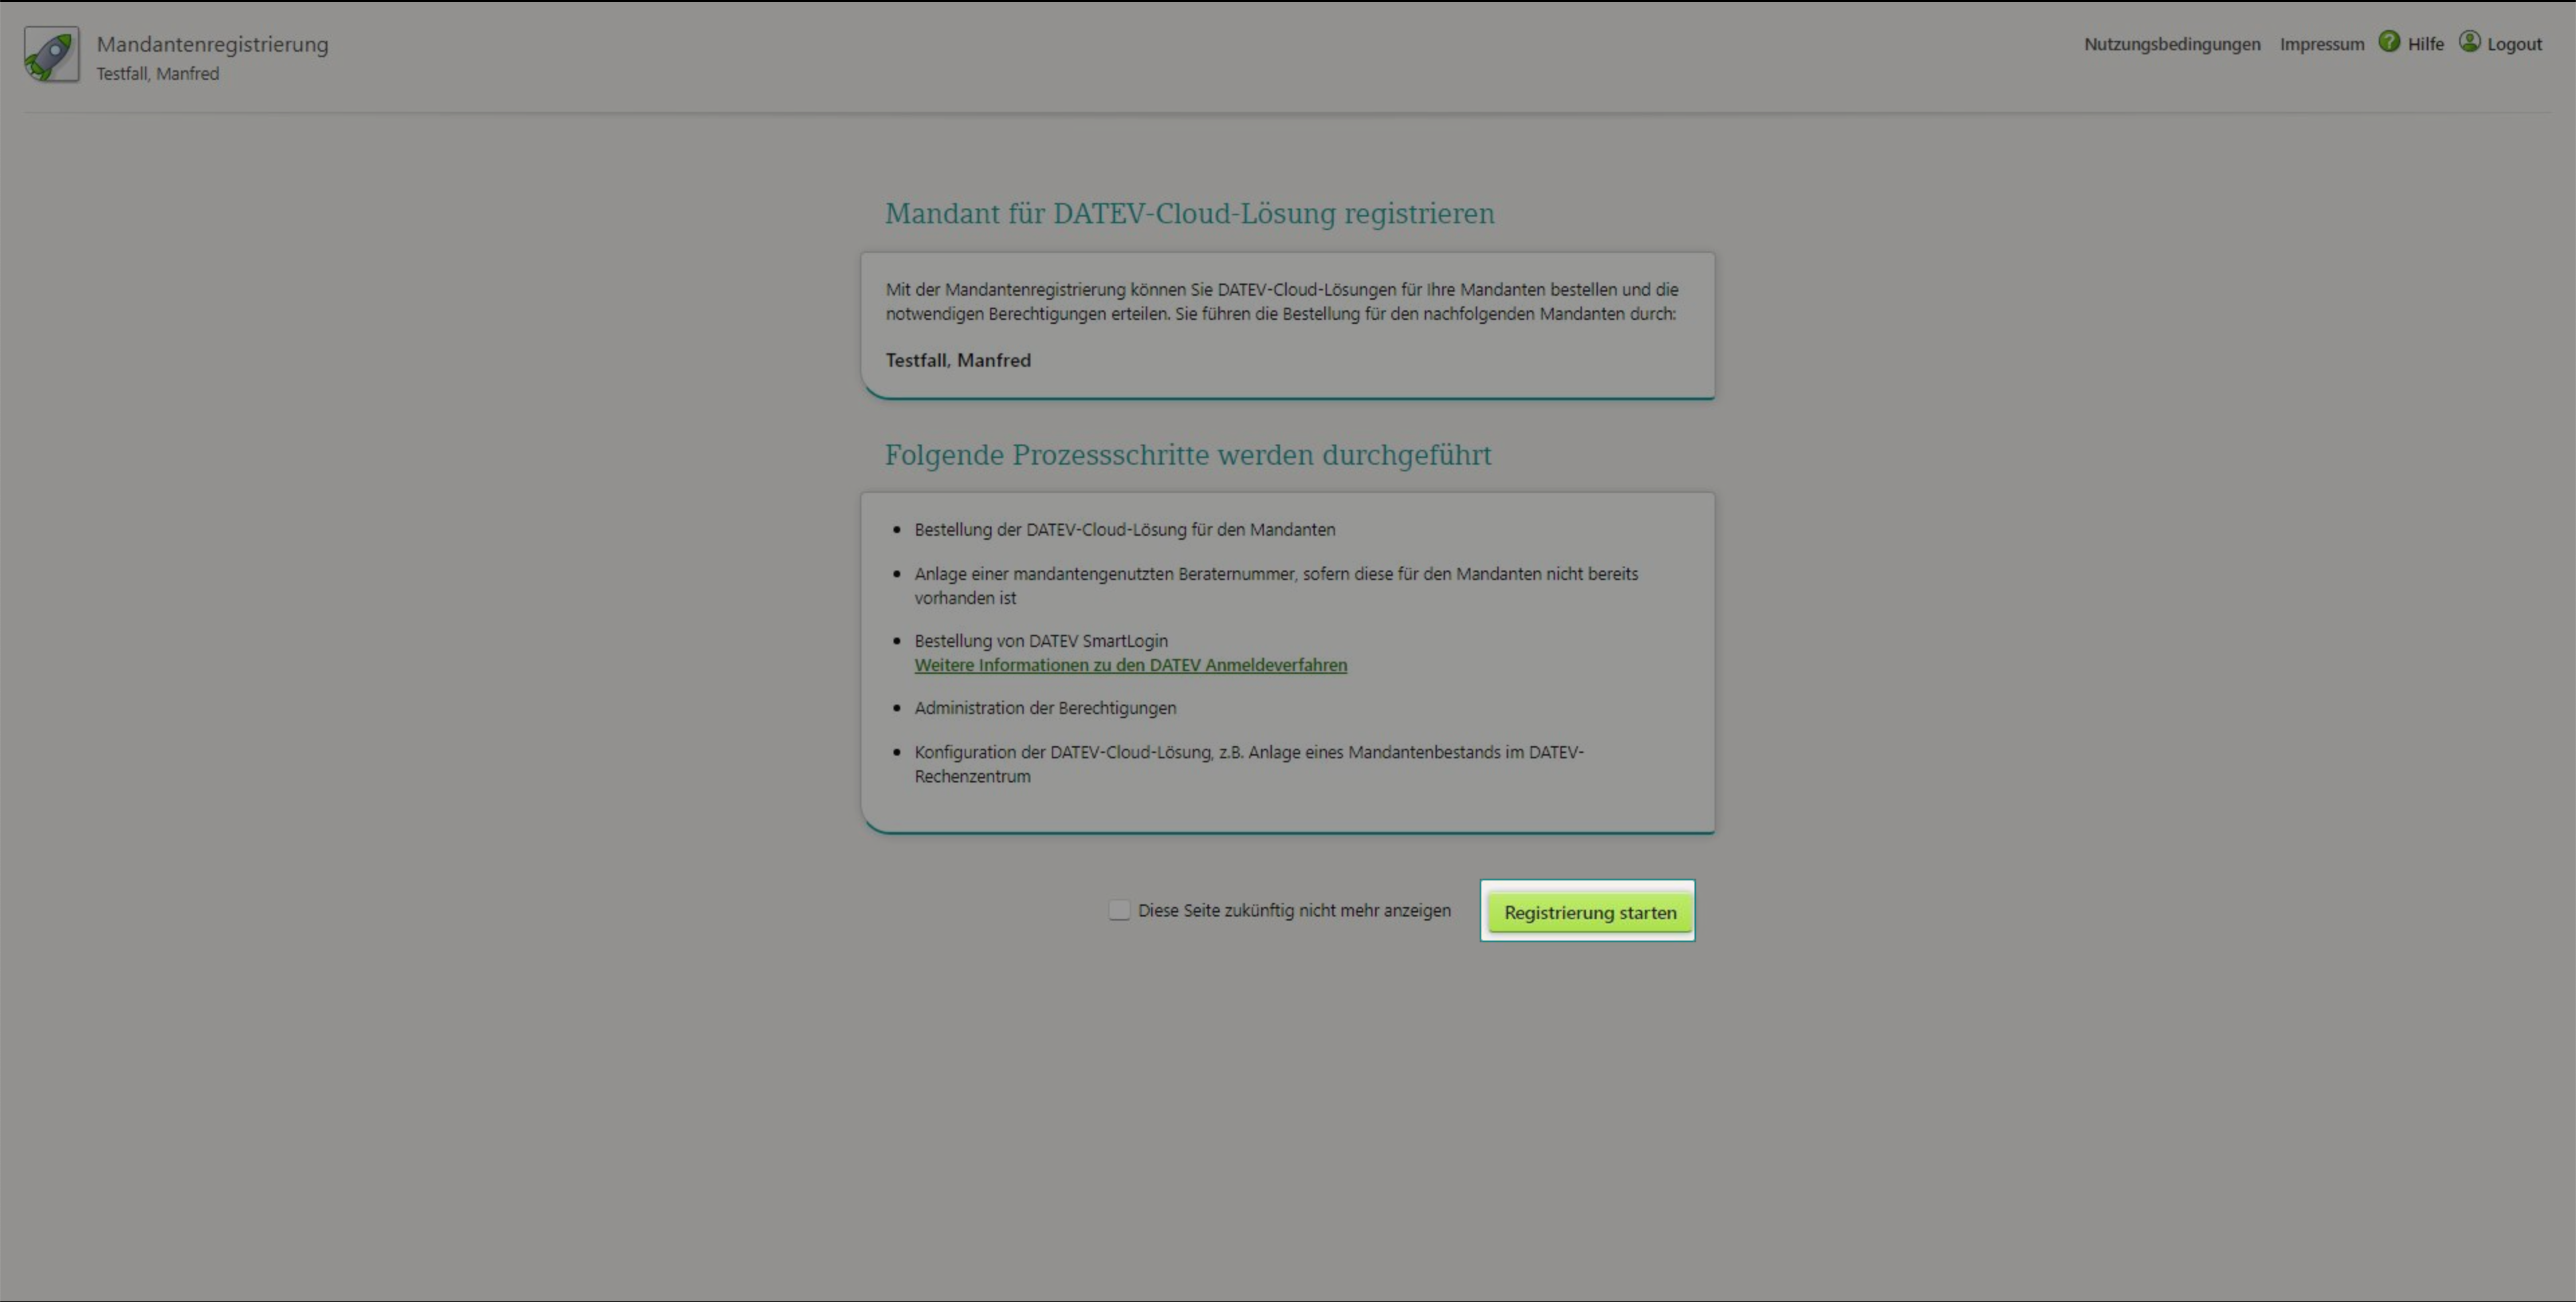Click the bold 'Testfall, Manfred' client name

pos(957,361)
